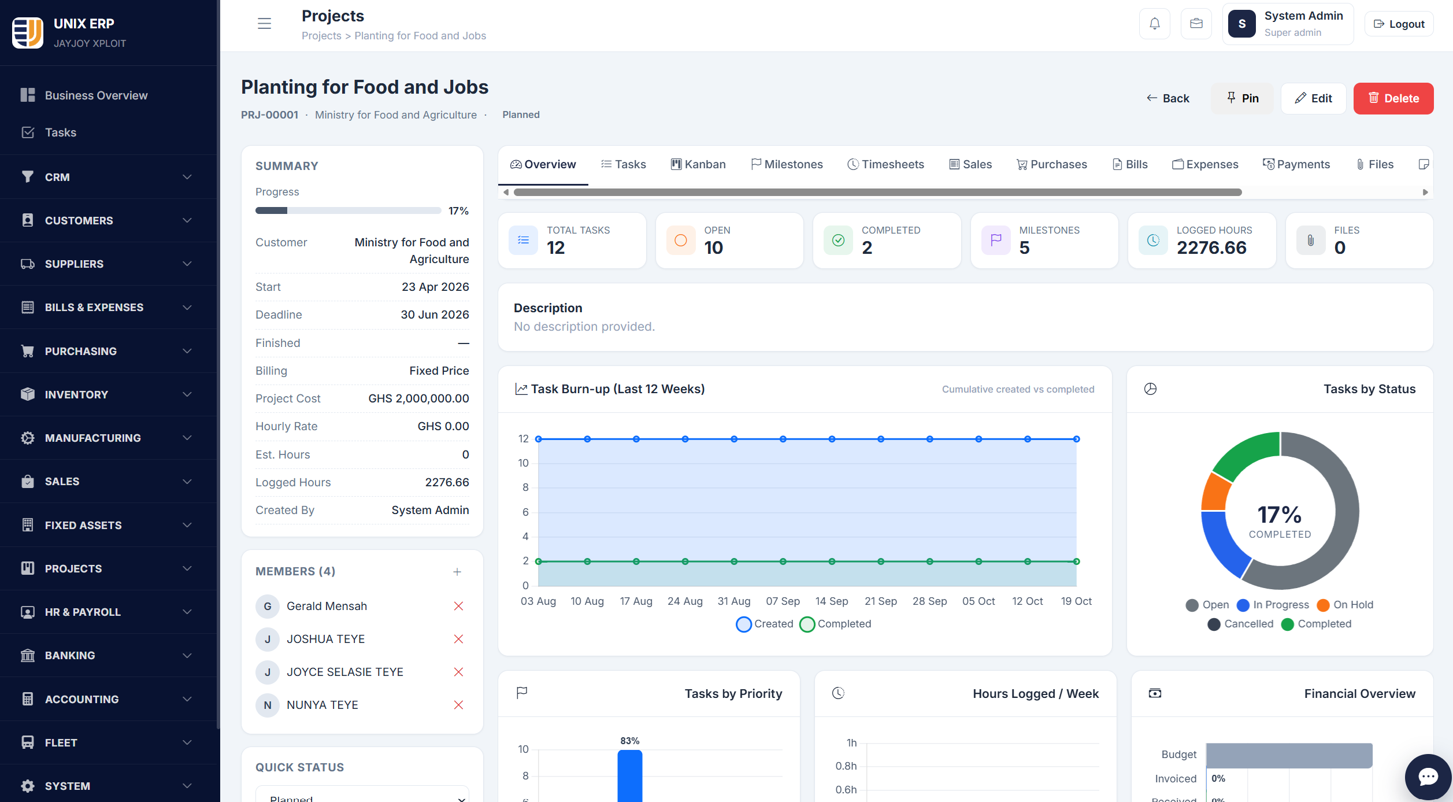Remove NUNYA TEYE from members

pos(458,705)
